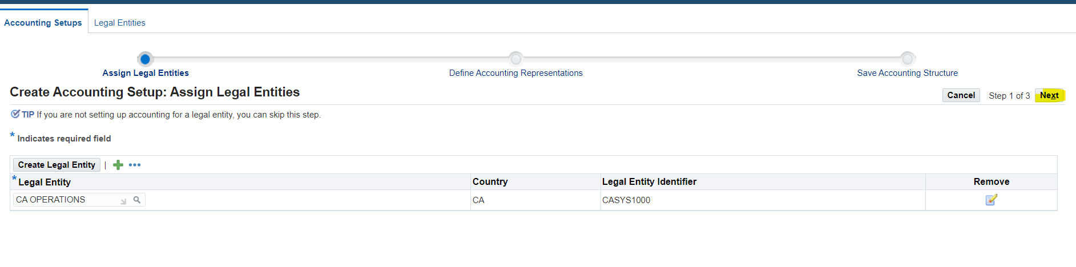Click the Next button

(1049, 95)
